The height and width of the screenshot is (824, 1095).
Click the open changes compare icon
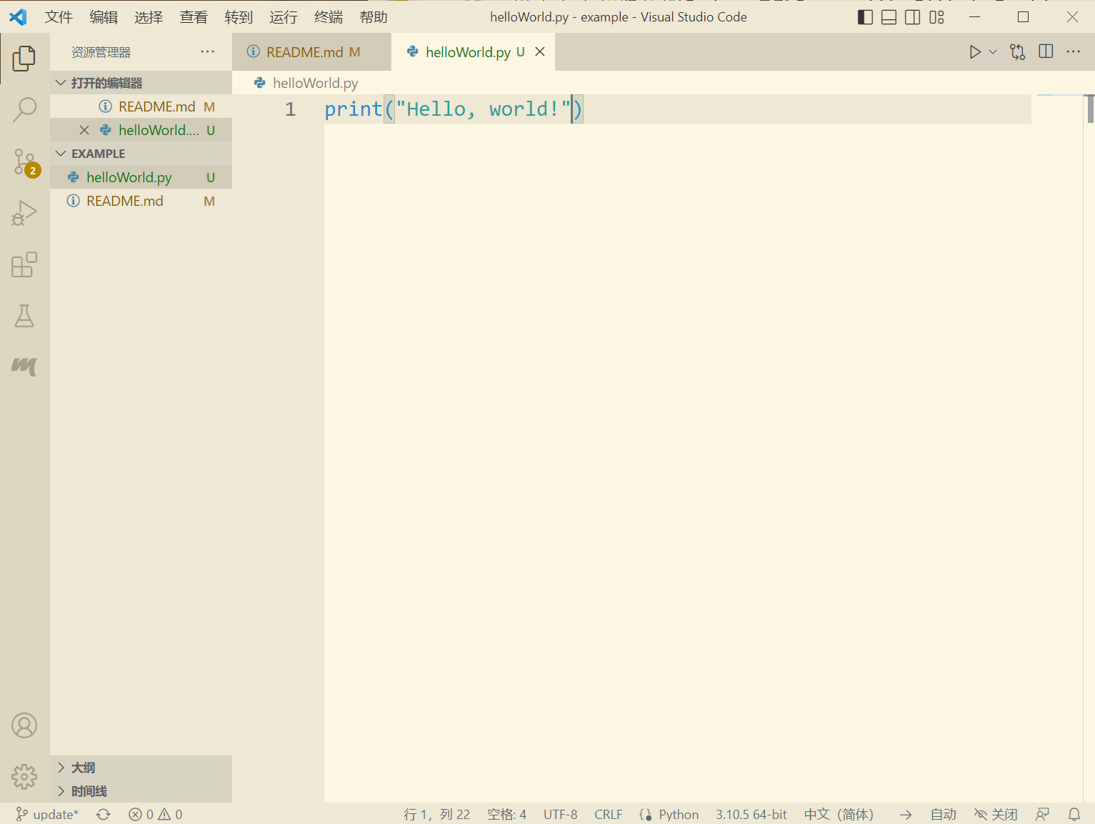point(1018,51)
